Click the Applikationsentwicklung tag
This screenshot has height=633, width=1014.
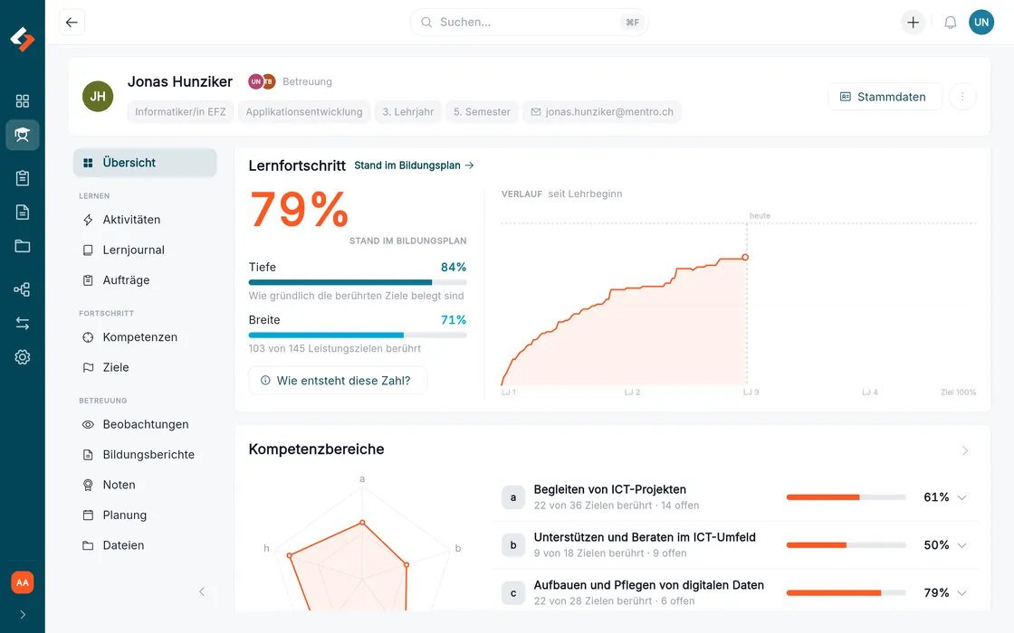point(304,112)
